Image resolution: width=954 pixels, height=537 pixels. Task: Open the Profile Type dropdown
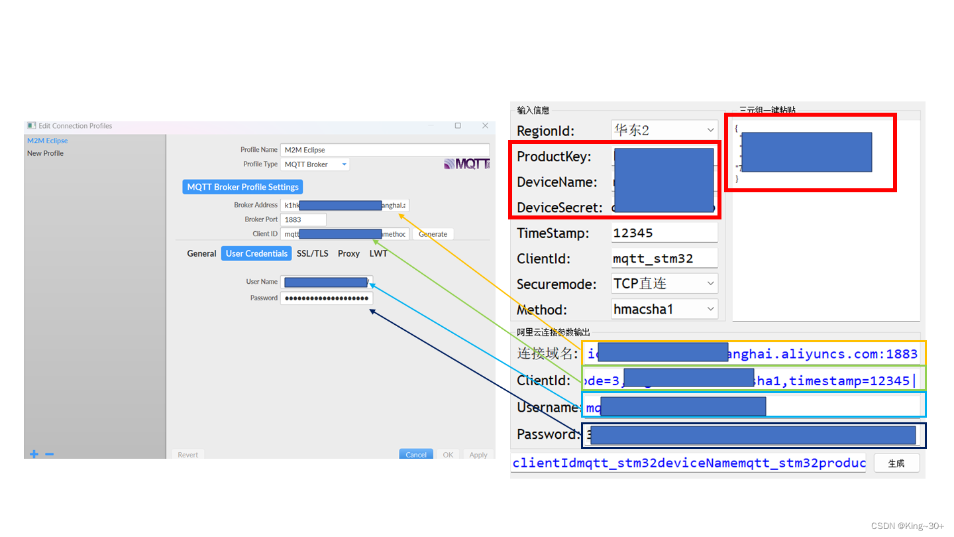(x=315, y=164)
